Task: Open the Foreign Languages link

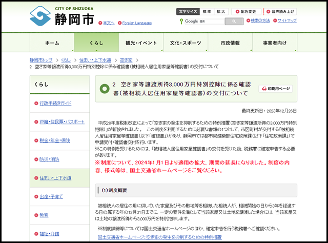Action: pyautogui.click(x=137, y=23)
